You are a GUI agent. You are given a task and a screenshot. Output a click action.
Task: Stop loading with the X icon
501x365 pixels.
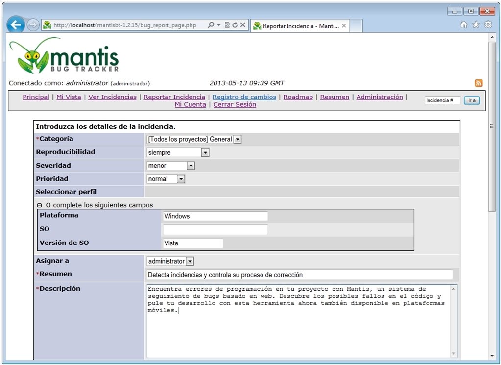243,25
